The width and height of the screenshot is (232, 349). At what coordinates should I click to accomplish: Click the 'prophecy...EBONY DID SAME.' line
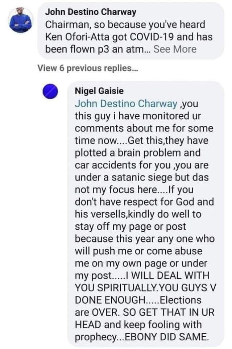click(x=142, y=337)
